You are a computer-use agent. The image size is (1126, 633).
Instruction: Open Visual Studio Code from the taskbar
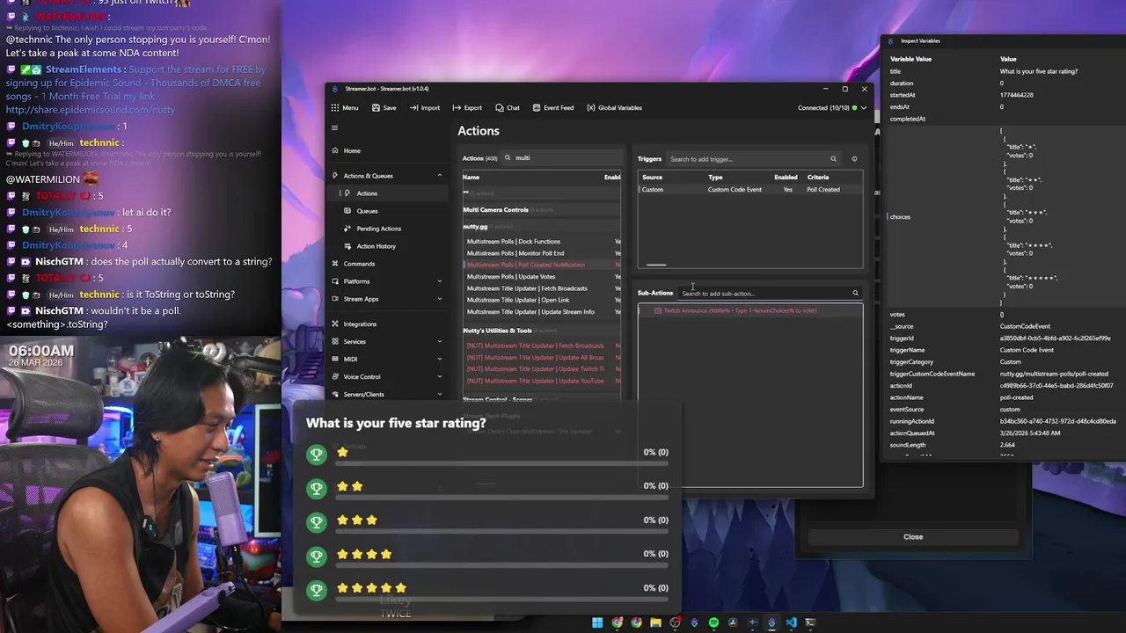[791, 622]
